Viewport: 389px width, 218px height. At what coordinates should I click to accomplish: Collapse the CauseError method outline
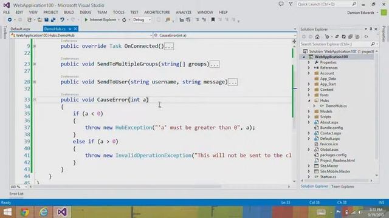pos(35,99)
